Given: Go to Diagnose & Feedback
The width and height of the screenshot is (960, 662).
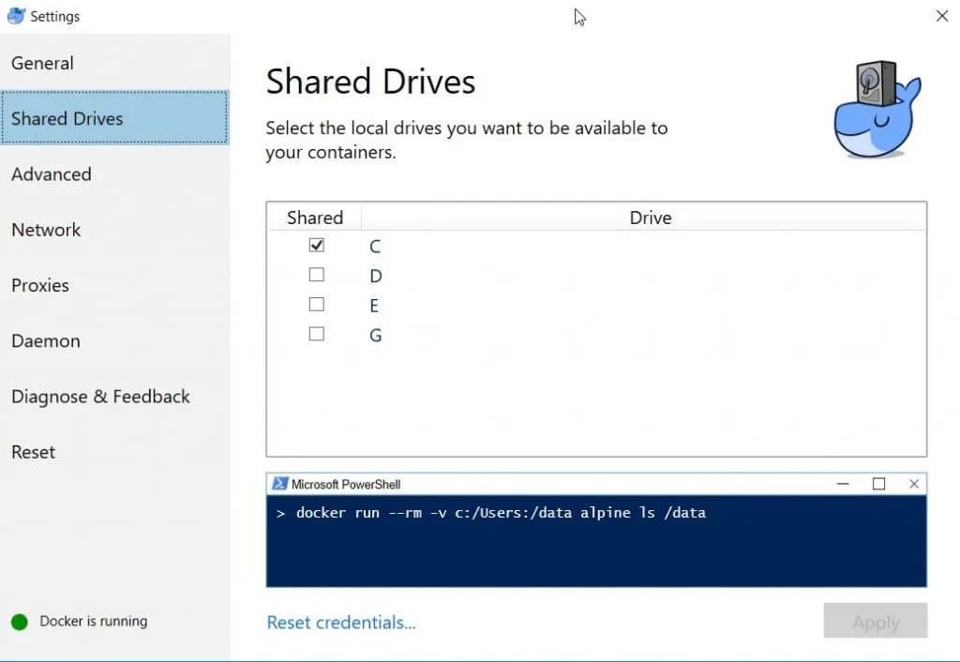Looking at the screenshot, I should tap(100, 396).
